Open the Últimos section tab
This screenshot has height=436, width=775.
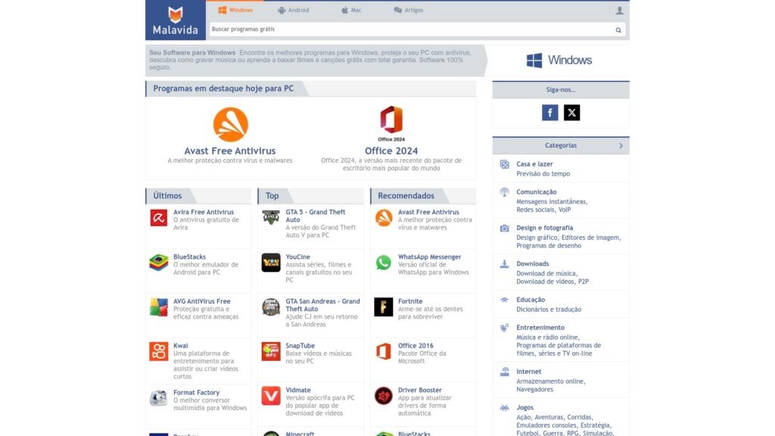[167, 196]
